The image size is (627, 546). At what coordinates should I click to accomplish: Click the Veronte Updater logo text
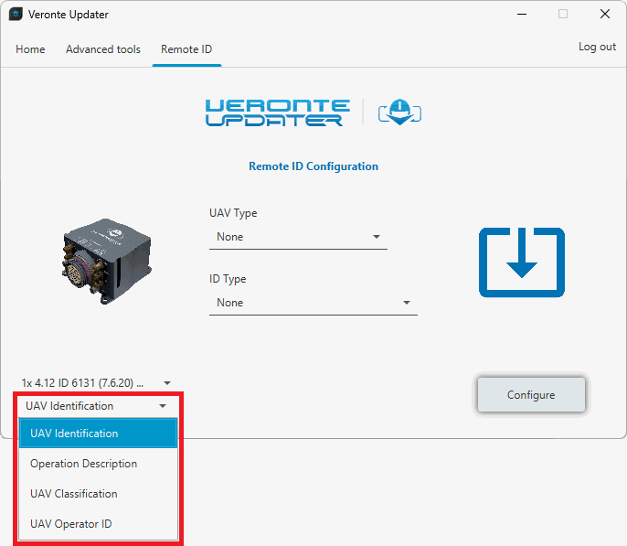coord(277,112)
